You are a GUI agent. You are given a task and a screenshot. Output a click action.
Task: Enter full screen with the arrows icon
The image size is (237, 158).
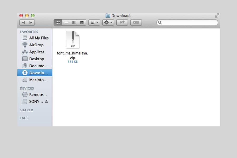[217, 16]
